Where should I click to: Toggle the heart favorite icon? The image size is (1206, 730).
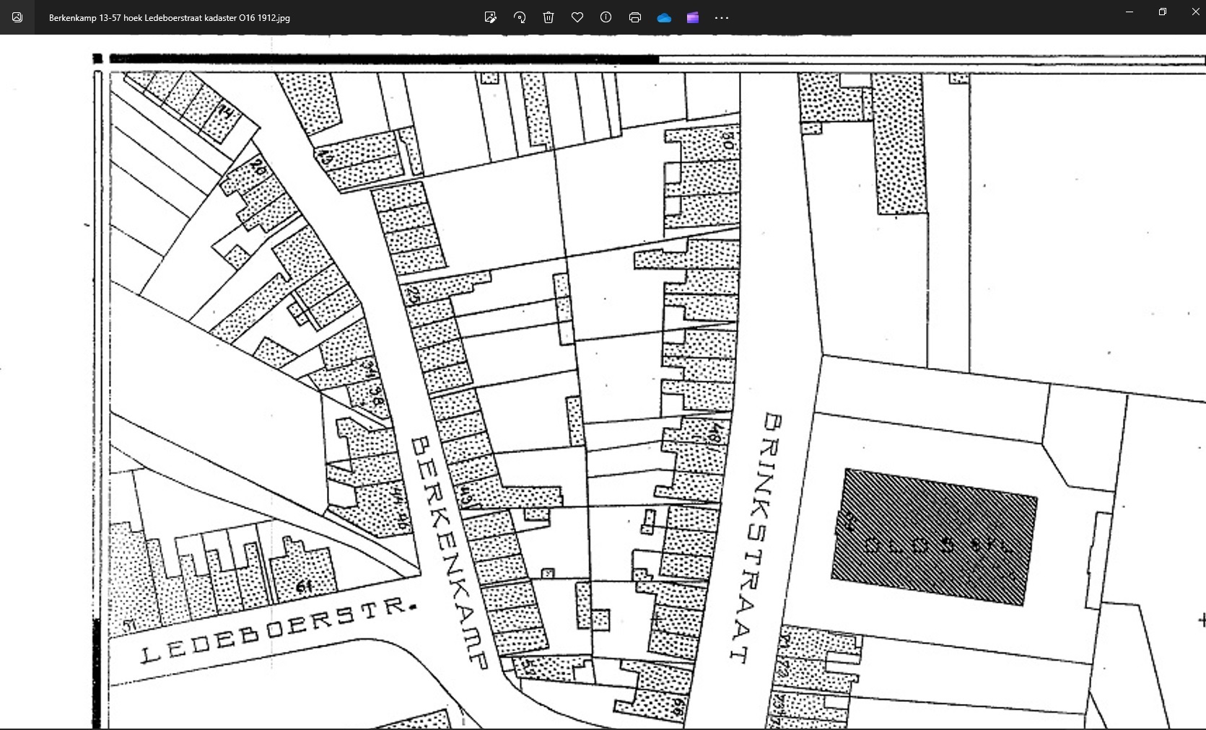pos(577,17)
